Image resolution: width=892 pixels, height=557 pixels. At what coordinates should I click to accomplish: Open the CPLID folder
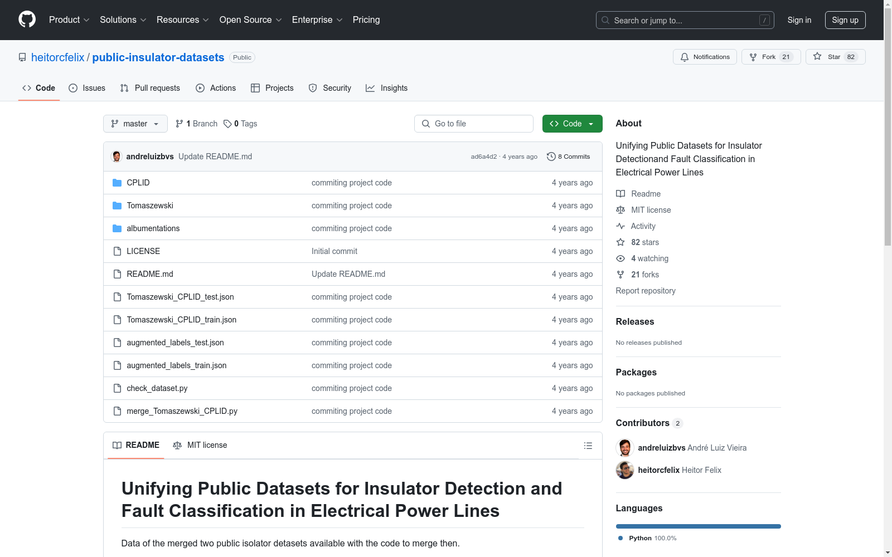[138, 183]
